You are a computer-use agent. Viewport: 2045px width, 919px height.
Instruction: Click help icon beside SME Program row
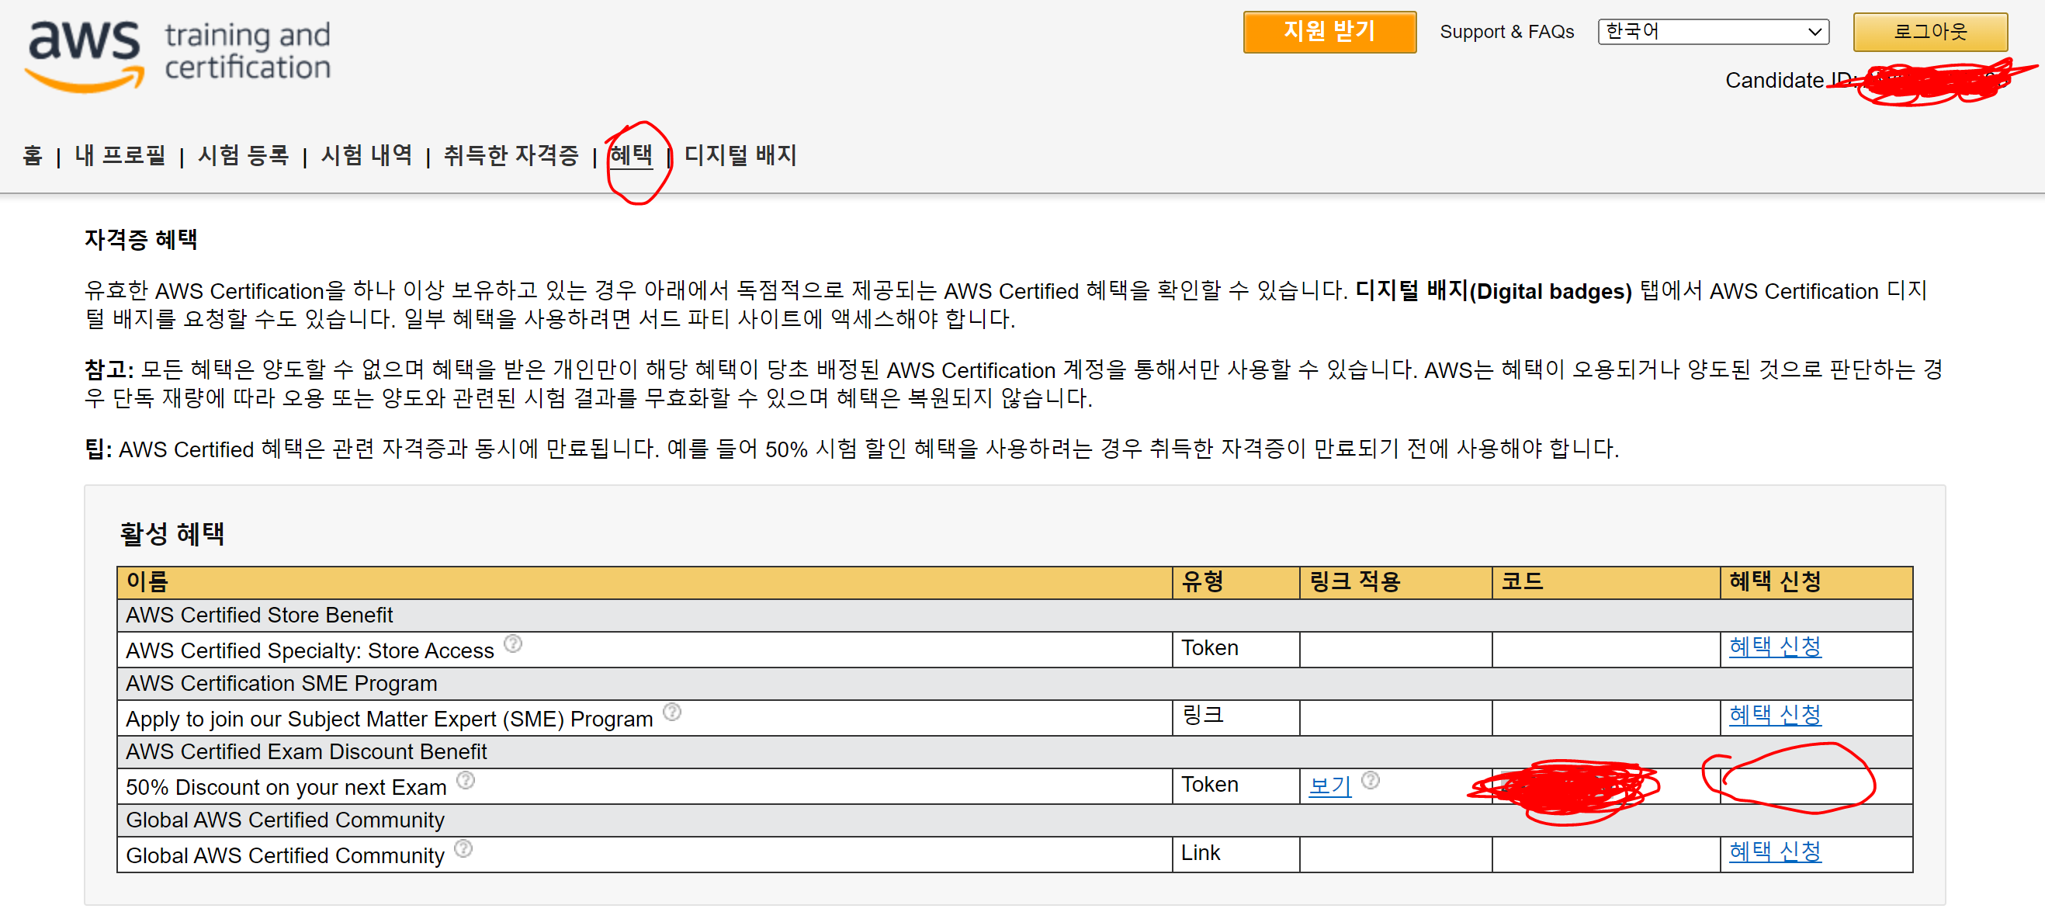click(x=671, y=712)
